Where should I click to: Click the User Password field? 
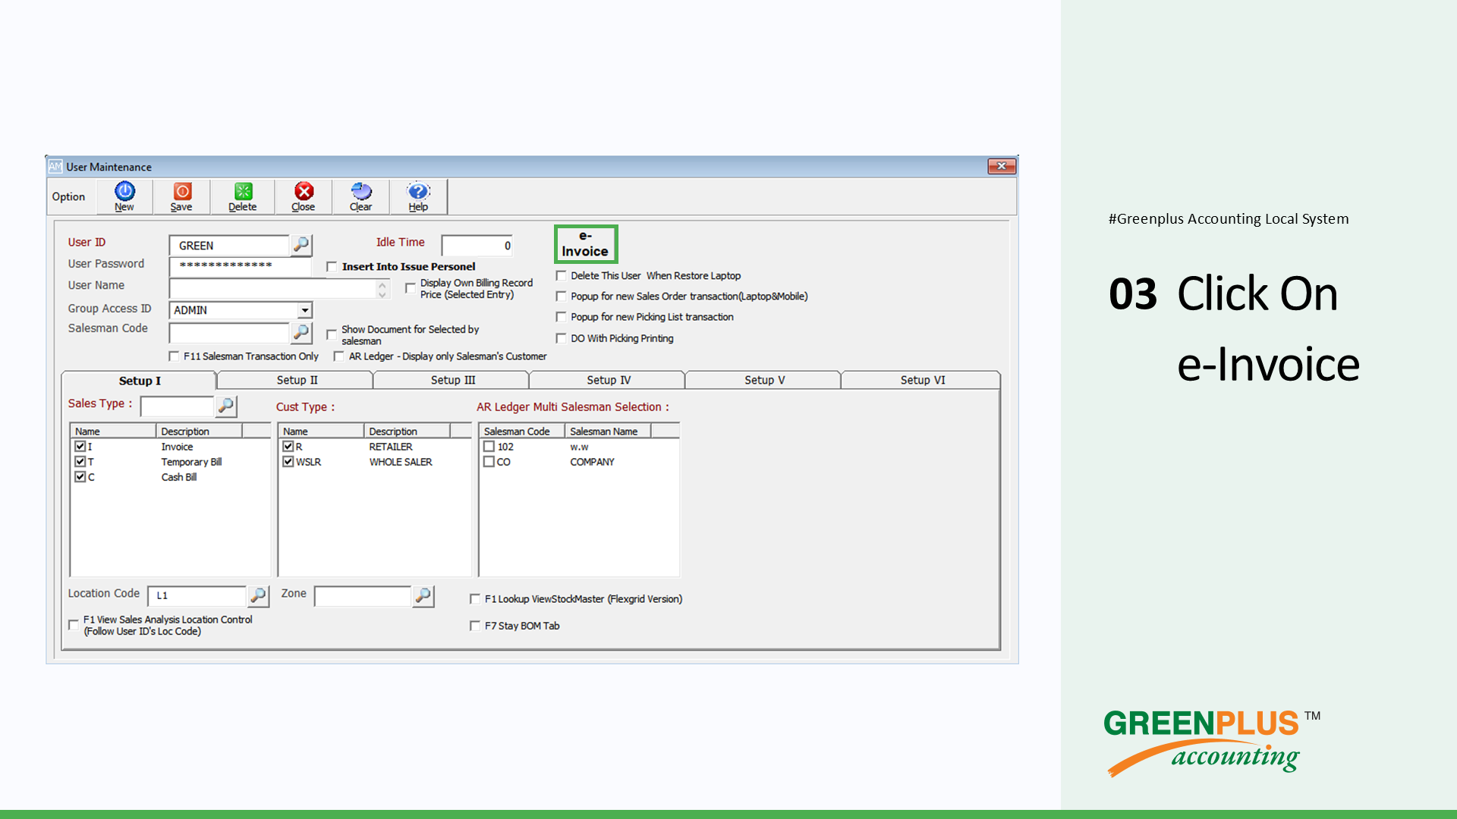240,265
